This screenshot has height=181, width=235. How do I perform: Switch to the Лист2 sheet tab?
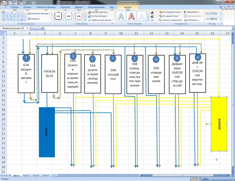26,175
